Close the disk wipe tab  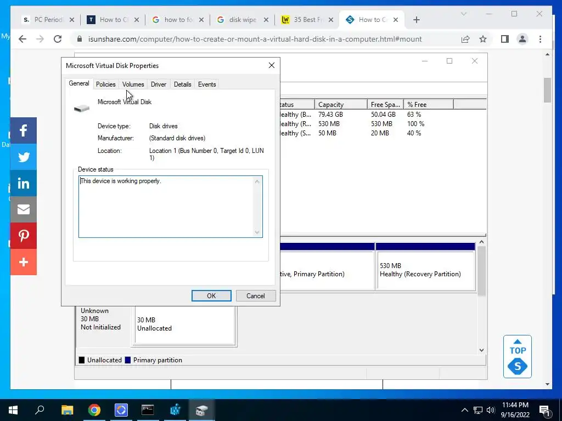[266, 20]
